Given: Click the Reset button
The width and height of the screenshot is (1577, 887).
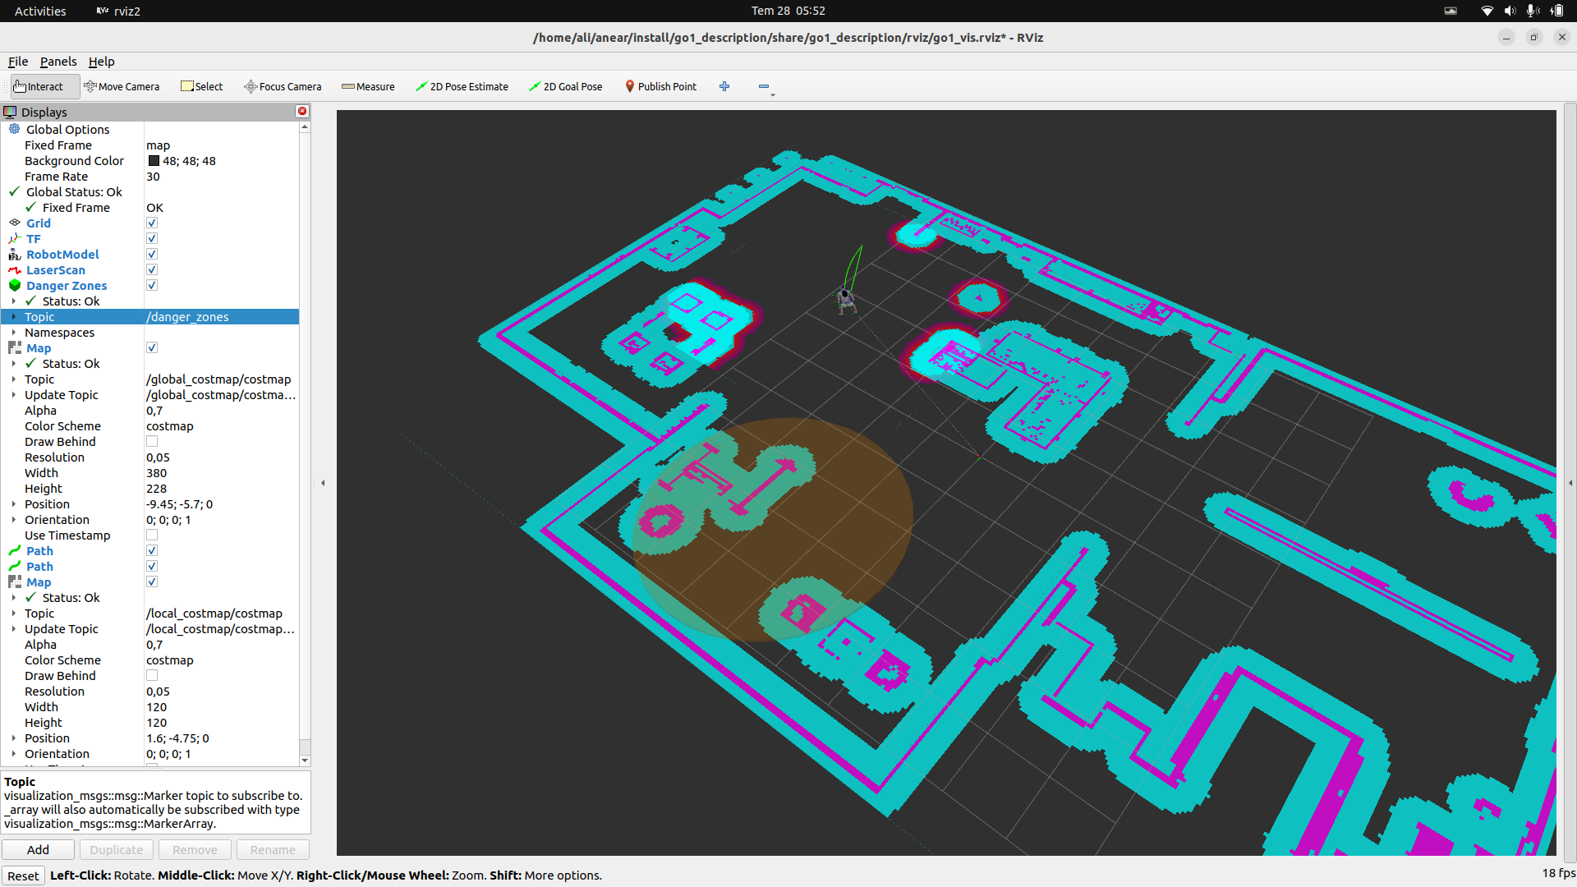Looking at the screenshot, I should (23, 876).
